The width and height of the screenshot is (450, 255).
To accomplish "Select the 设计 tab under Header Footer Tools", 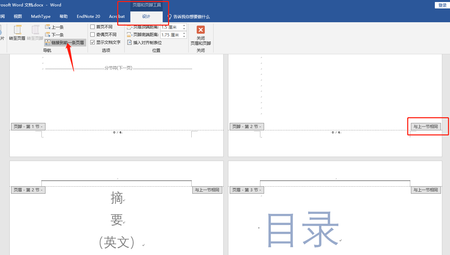I will (x=146, y=16).
